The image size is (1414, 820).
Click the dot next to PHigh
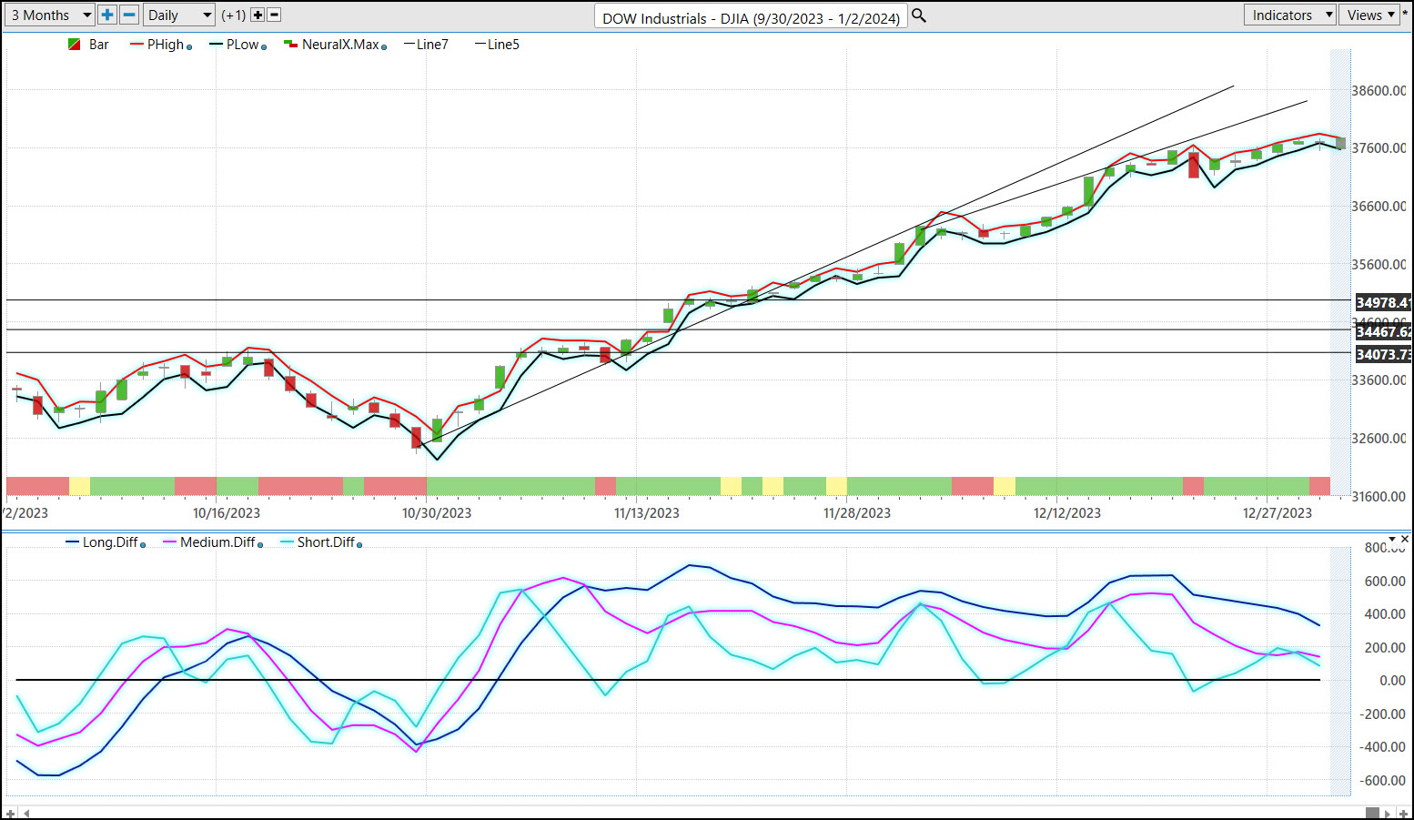(189, 47)
